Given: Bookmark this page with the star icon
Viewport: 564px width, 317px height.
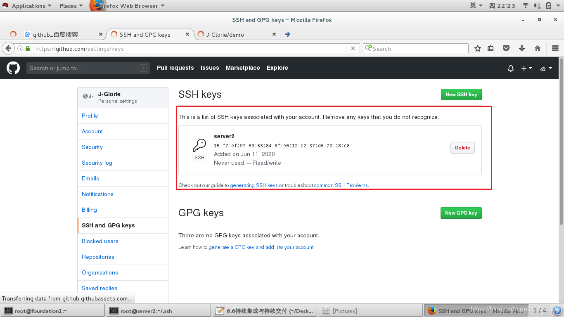Looking at the screenshot, I should pos(478,48).
